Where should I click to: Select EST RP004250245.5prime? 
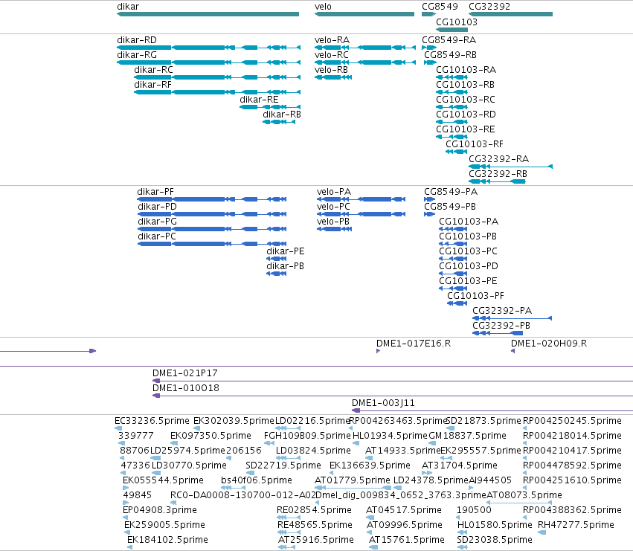[525, 429]
